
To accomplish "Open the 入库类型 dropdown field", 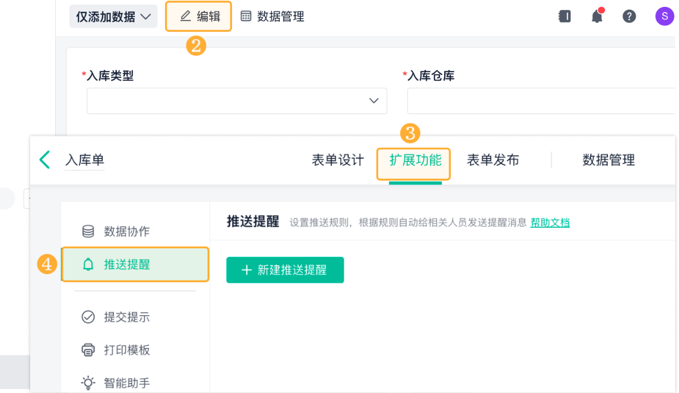I will tap(237, 101).
